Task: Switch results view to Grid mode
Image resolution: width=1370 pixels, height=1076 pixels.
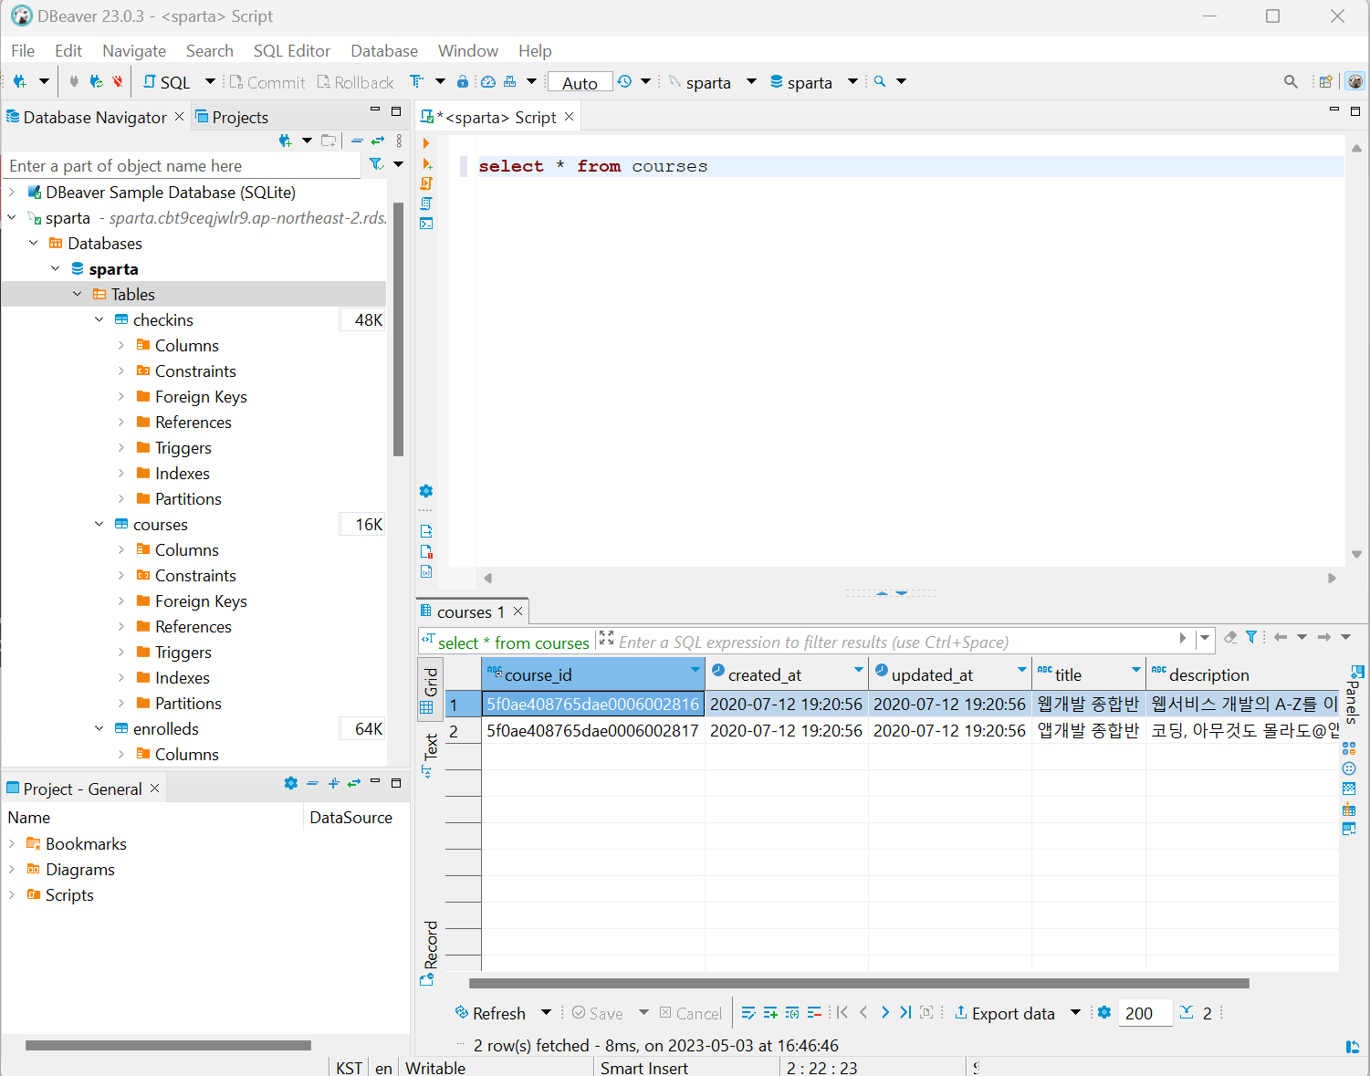Action: coord(428,689)
